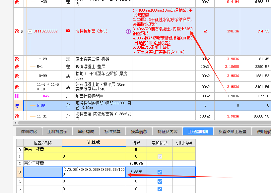Toggle the 累加标识 checkbox in row 5
271x193 pixels.
click(x=160, y=189)
